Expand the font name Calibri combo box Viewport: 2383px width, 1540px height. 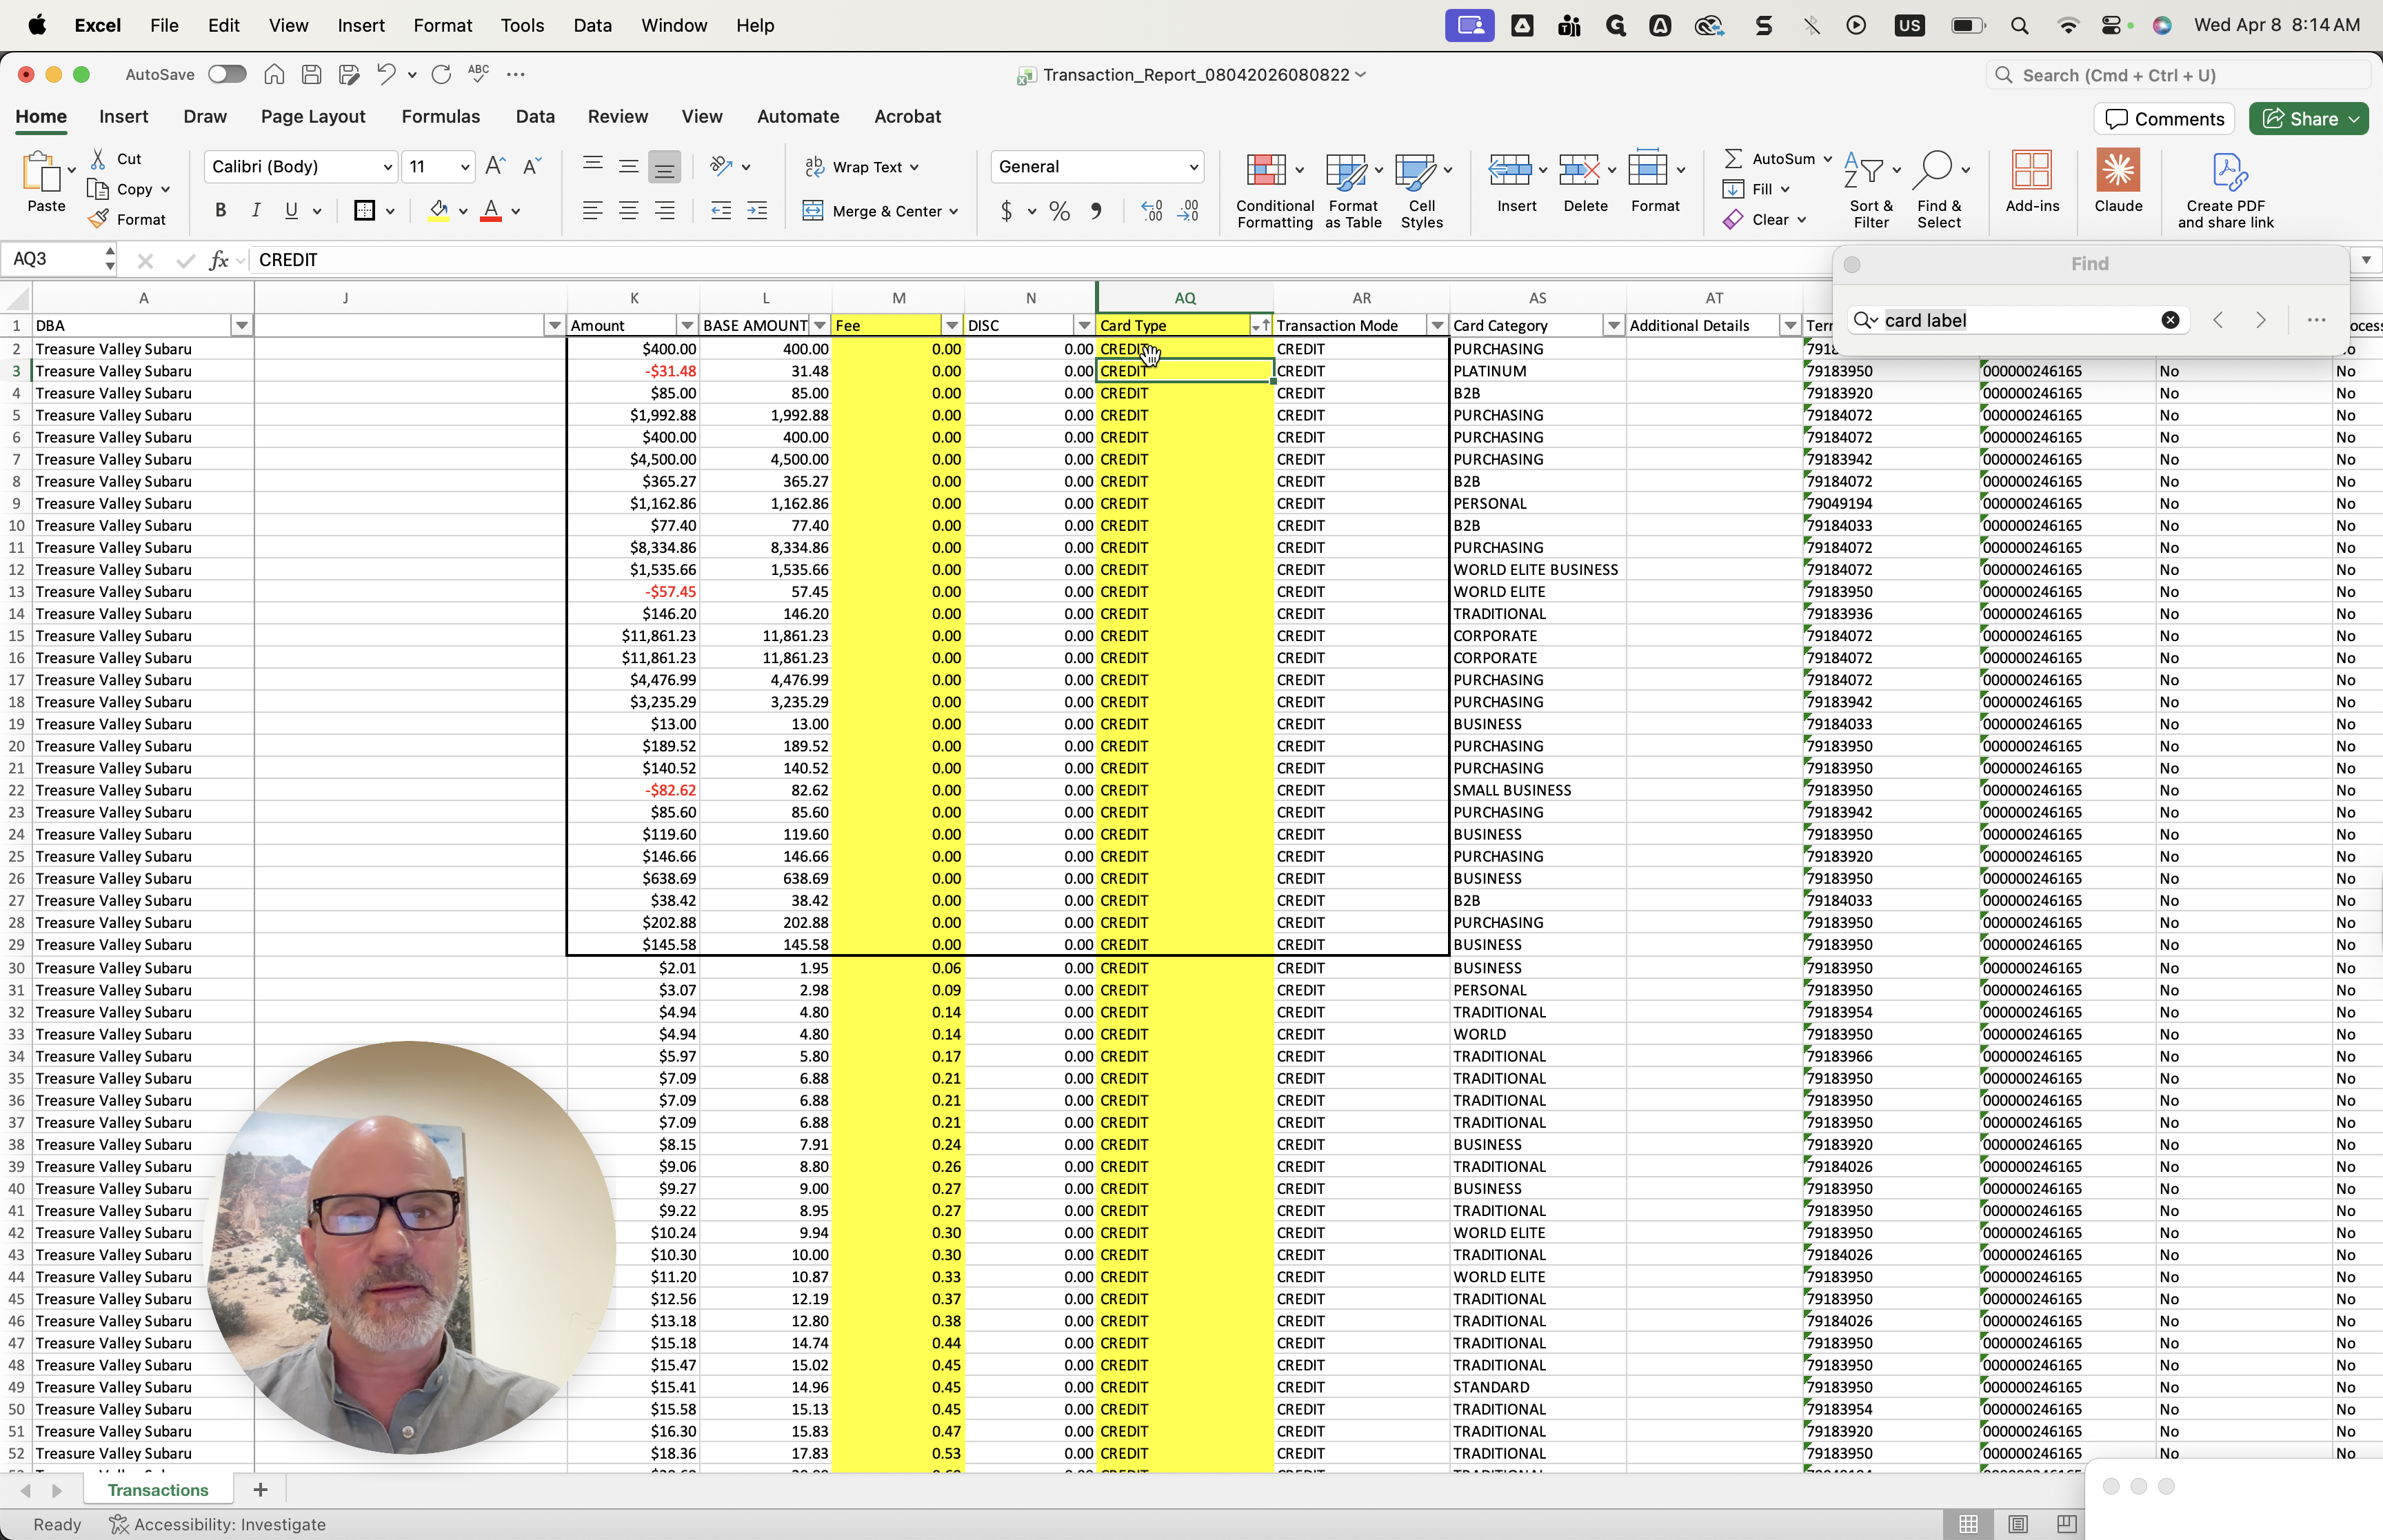(388, 167)
